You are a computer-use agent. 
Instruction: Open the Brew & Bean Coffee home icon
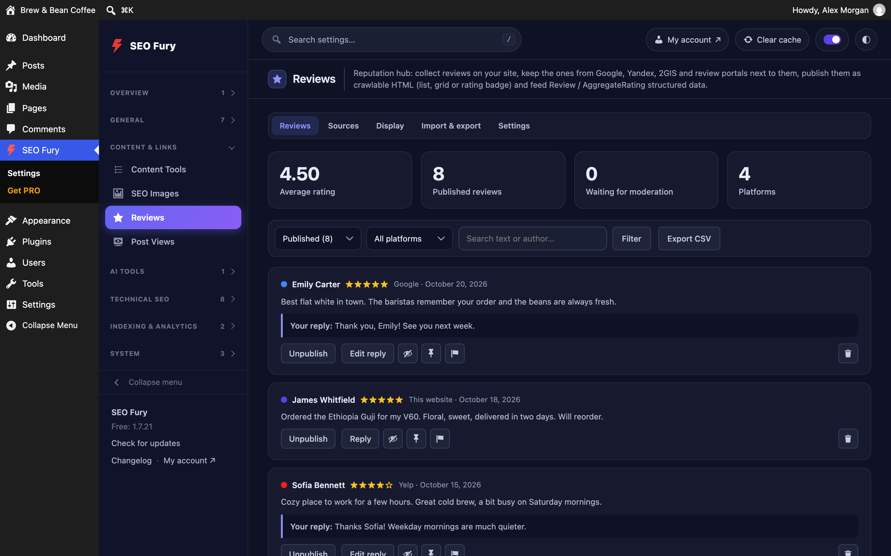[11, 10]
